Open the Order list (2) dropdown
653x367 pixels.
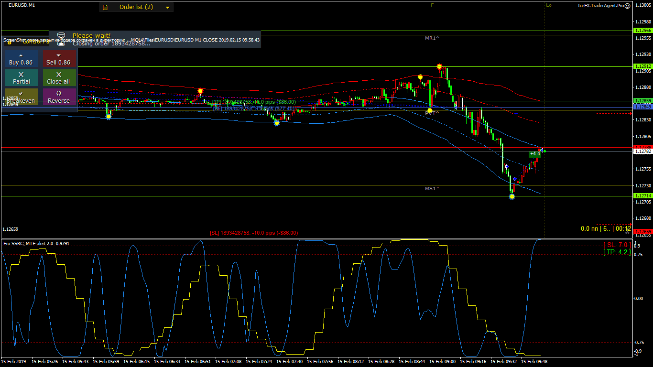click(136, 7)
